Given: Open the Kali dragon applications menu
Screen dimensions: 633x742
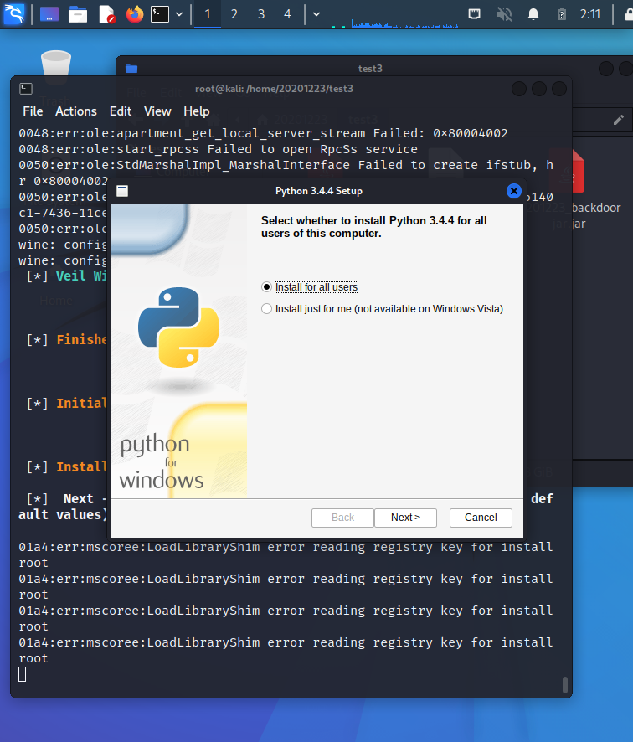Looking at the screenshot, I should pos(13,13).
